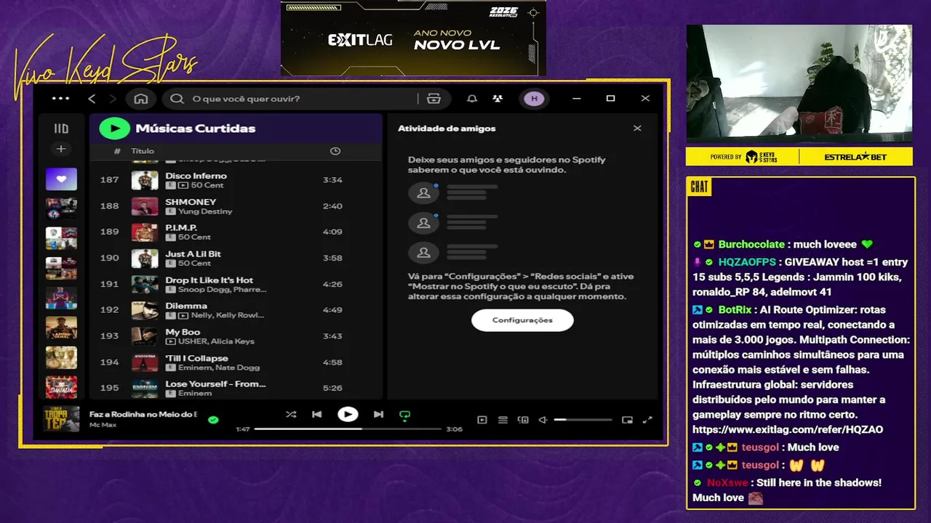
Task: Open the profile menu avatar 'H'
Action: pyautogui.click(x=535, y=99)
